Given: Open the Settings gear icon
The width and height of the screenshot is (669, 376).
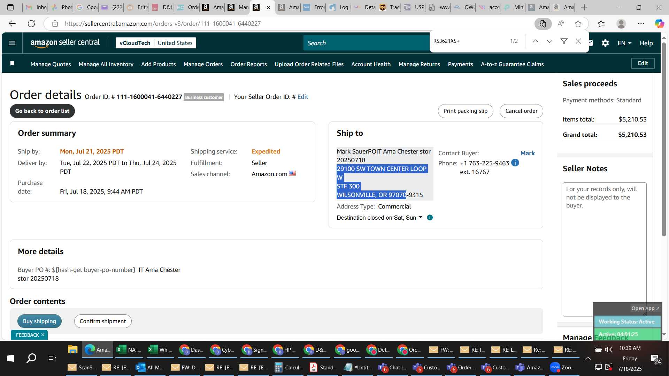Looking at the screenshot, I should (605, 43).
